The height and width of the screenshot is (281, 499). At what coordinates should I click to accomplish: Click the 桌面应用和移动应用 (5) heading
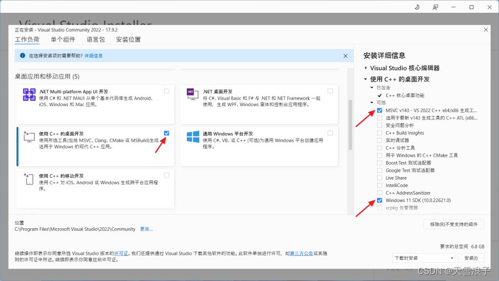(x=47, y=76)
